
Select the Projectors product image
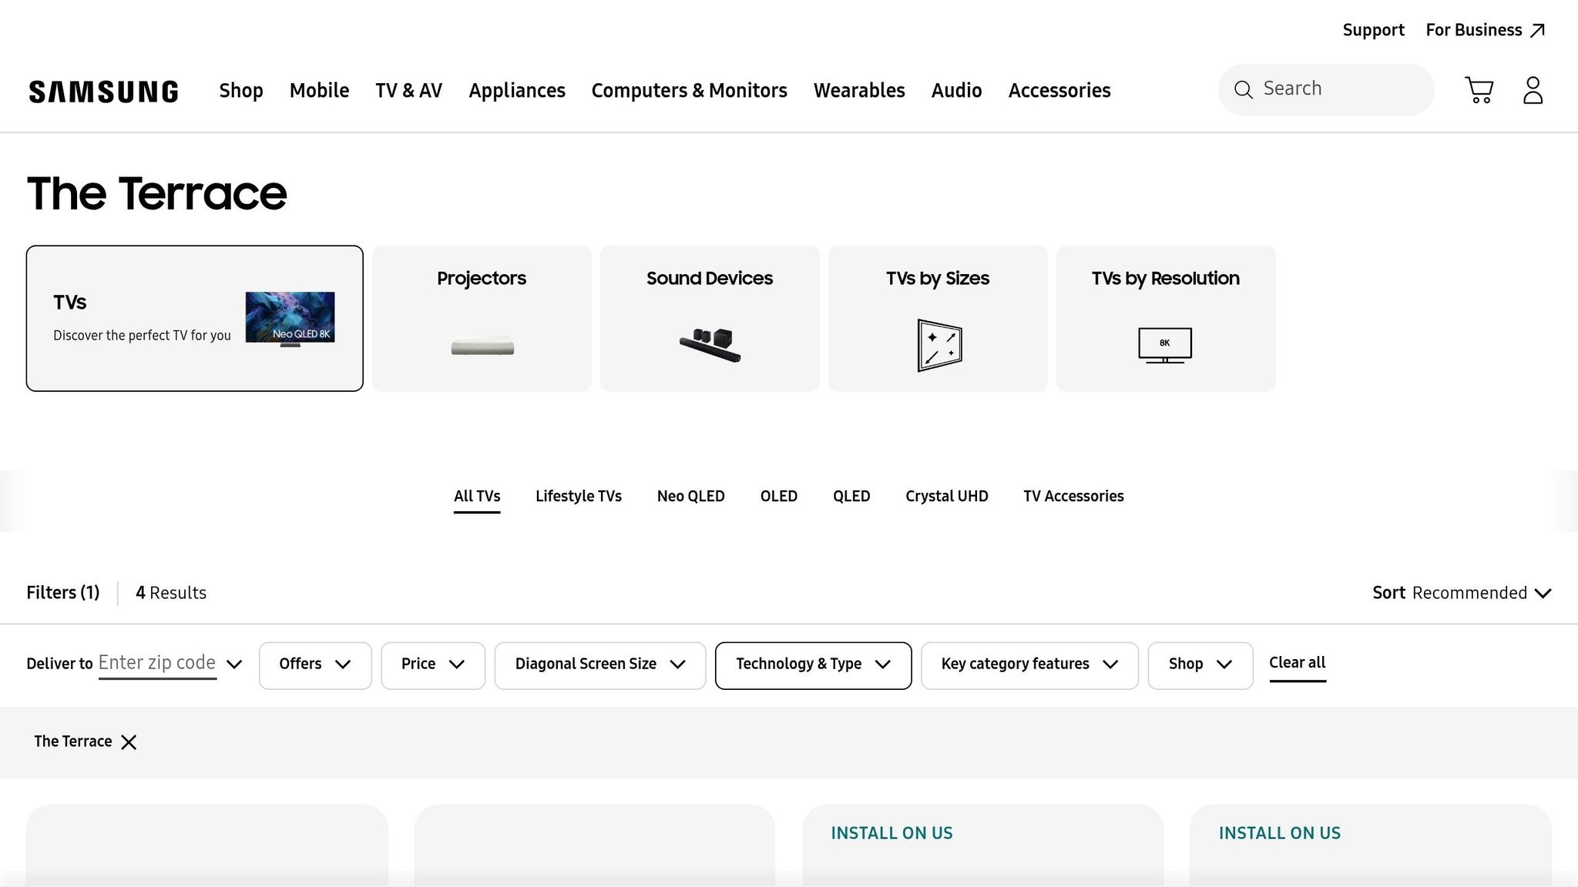(482, 346)
